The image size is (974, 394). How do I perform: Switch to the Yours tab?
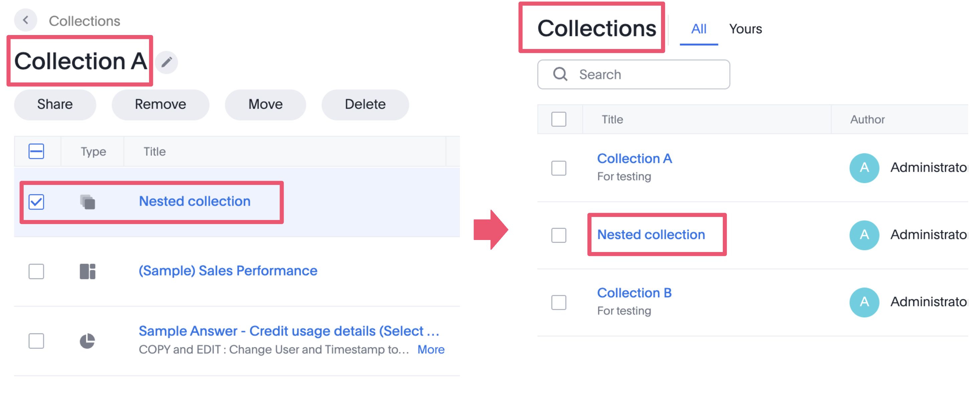tap(745, 29)
